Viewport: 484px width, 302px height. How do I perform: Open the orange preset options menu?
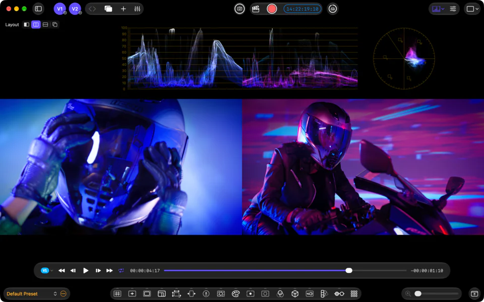(x=64, y=293)
